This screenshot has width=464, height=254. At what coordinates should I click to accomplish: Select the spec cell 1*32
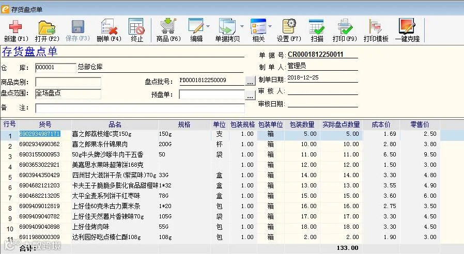165,186
